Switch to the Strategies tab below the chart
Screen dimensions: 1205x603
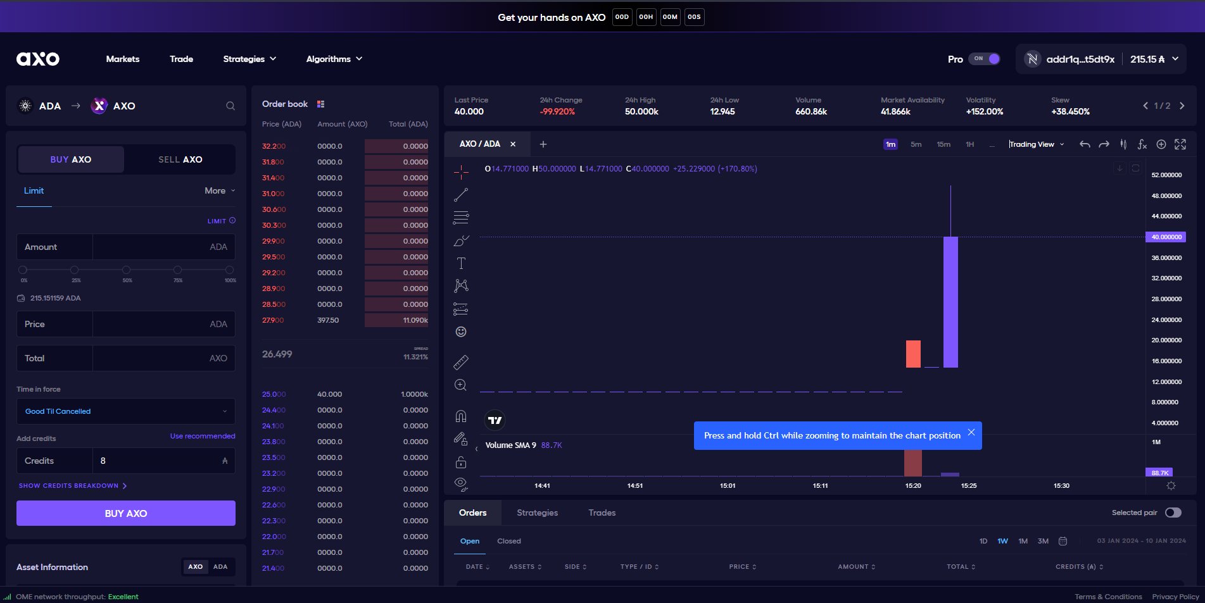tap(537, 513)
